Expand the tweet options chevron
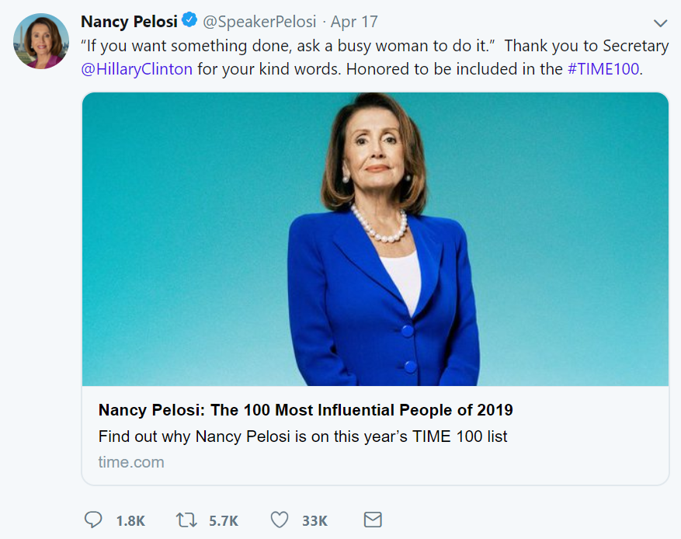This screenshot has height=539, width=681. tap(661, 23)
